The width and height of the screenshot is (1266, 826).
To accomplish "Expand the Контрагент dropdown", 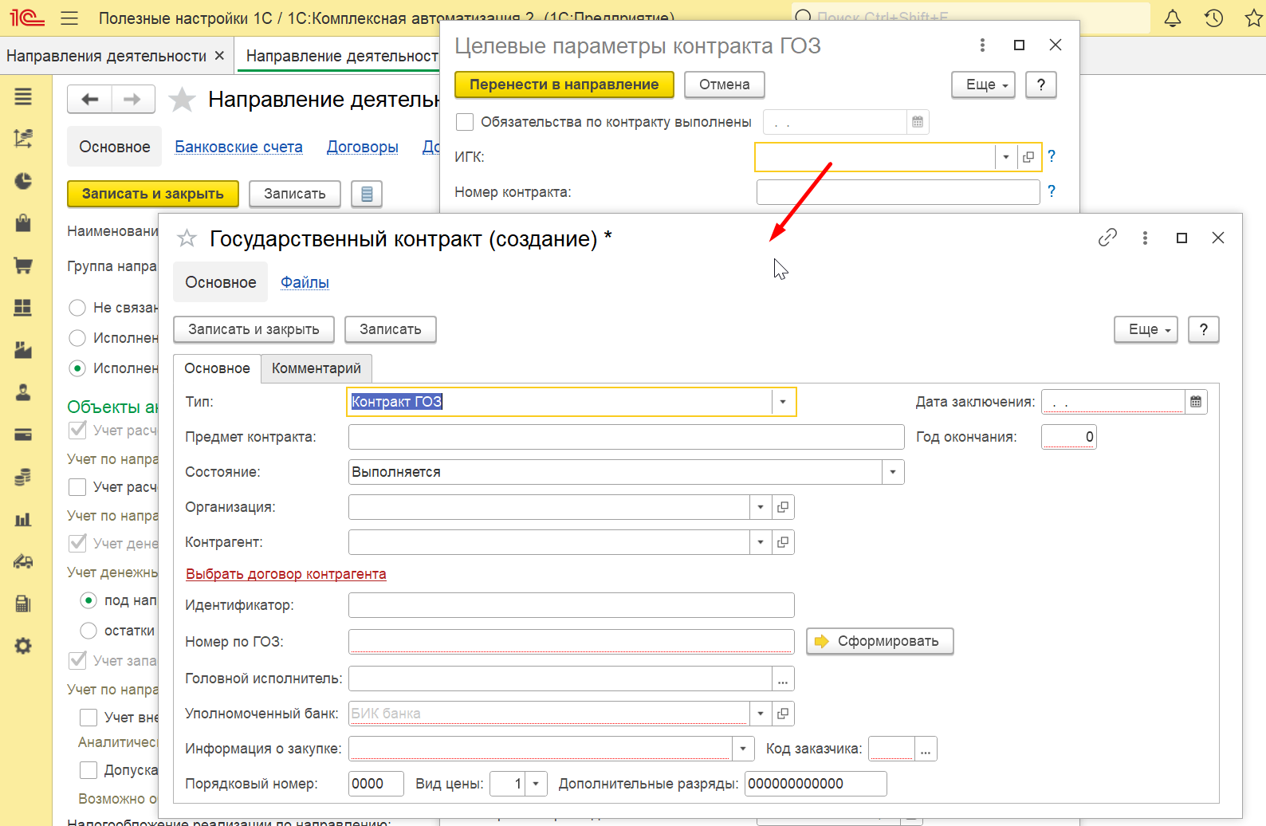I will point(761,542).
